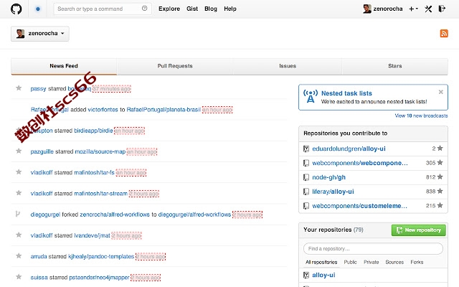Expand the zenorocha account switcher dropdown
The image size is (459, 287).
40,34
